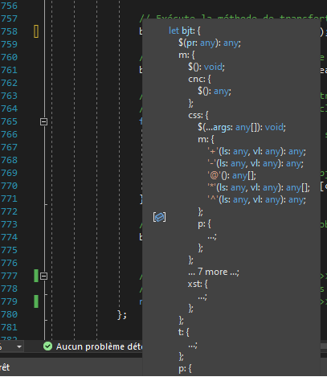The width and height of the screenshot is (327, 381).
Task: Click the green change marker at line 779
Action: pyautogui.click(x=36, y=301)
